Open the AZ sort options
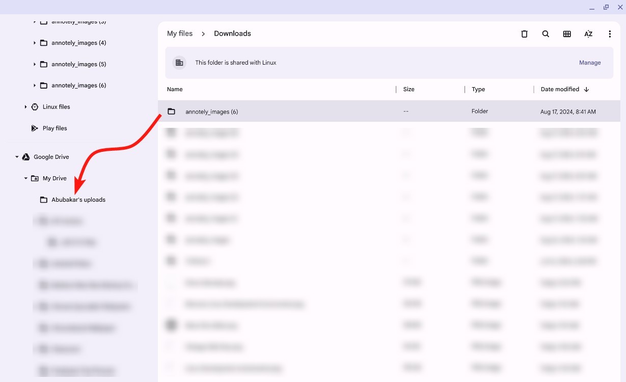Image resolution: width=626 pixels, height=382 pixels. 588,34
